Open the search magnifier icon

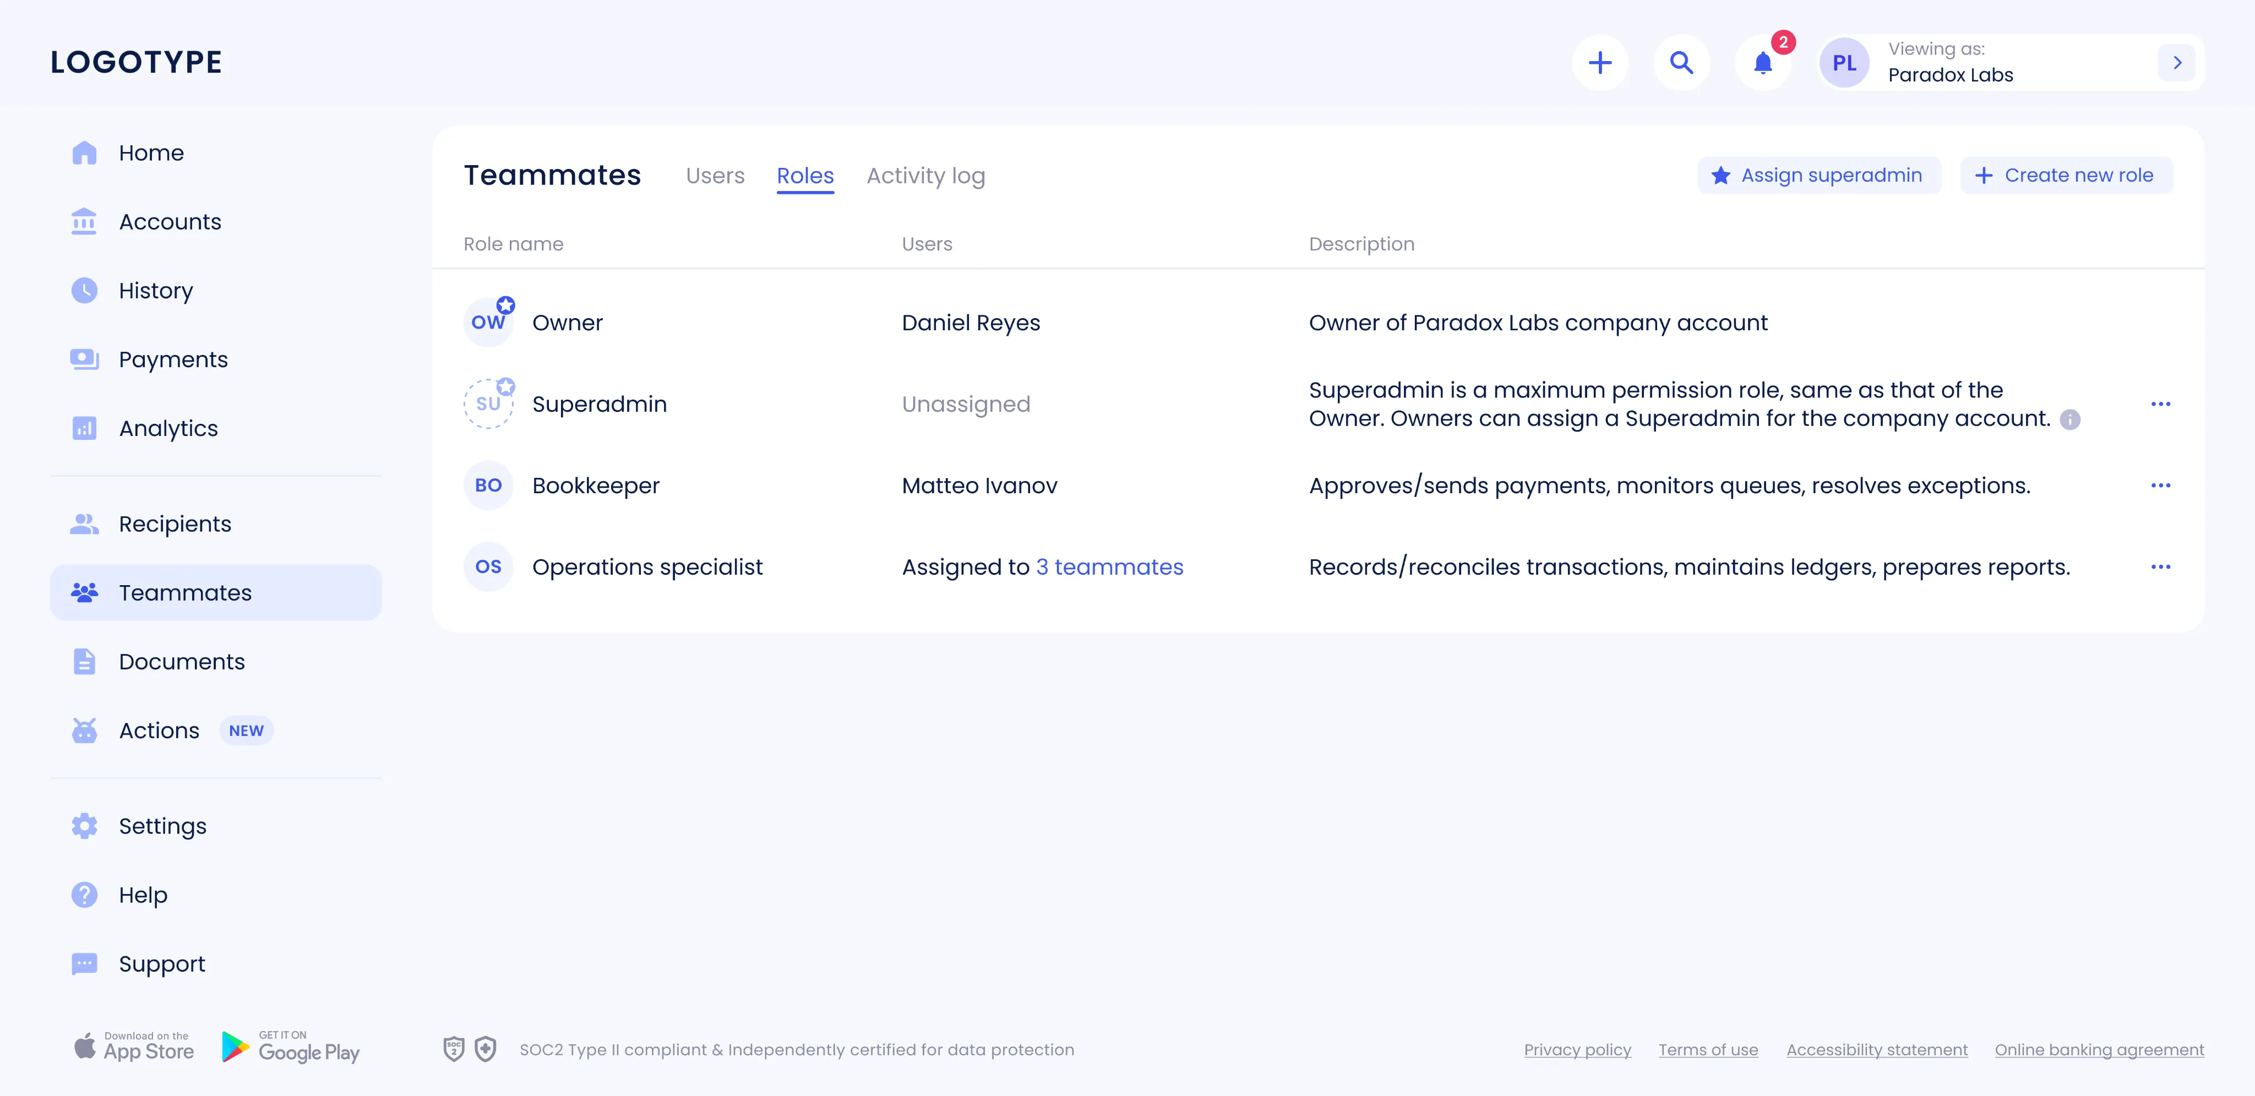(x=1681, y=62)
